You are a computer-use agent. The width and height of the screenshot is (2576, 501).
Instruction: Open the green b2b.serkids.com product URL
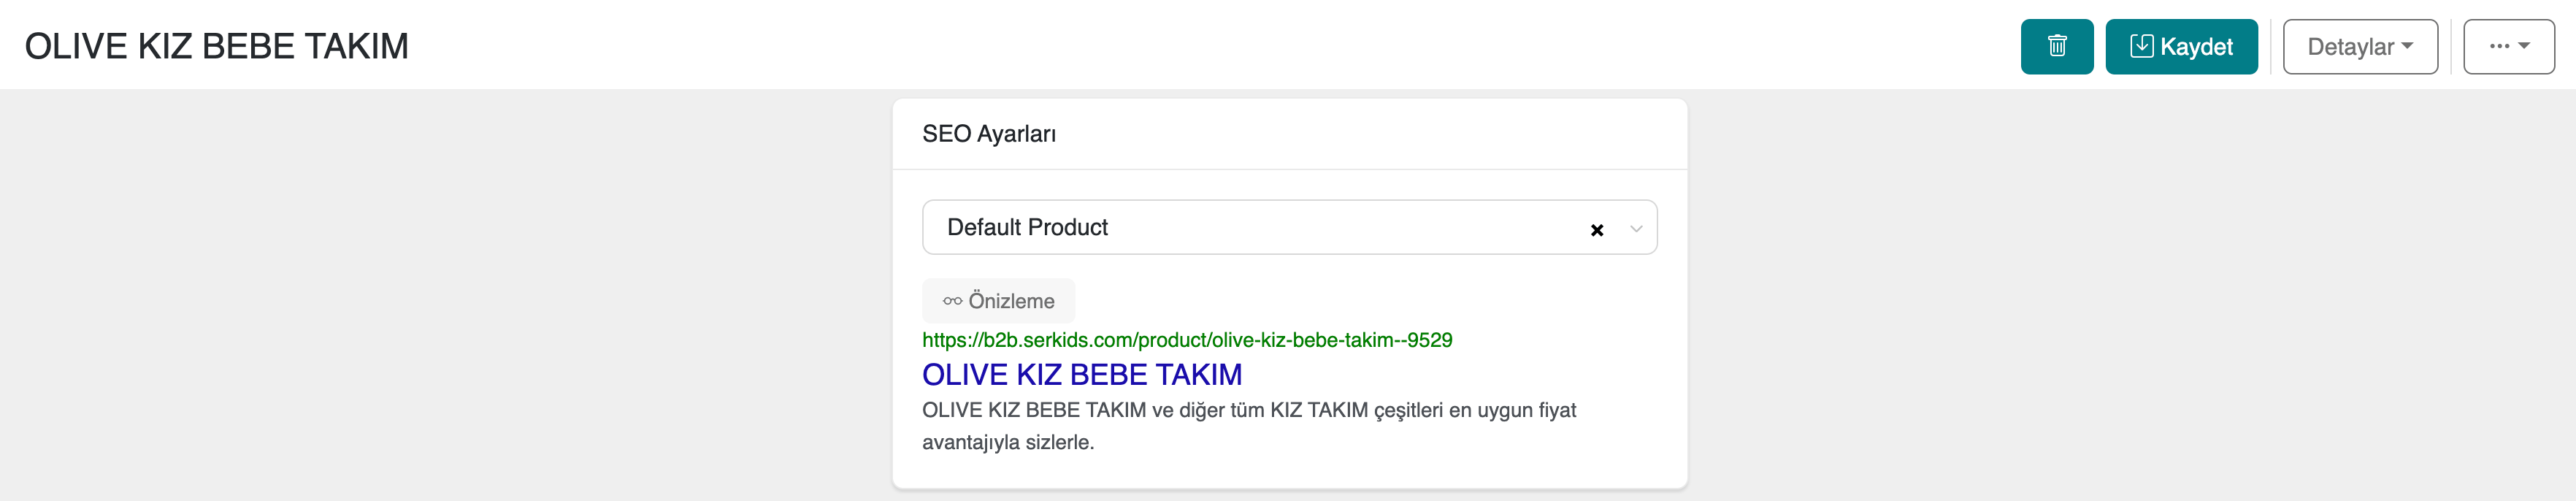[x=1186, y=340]
